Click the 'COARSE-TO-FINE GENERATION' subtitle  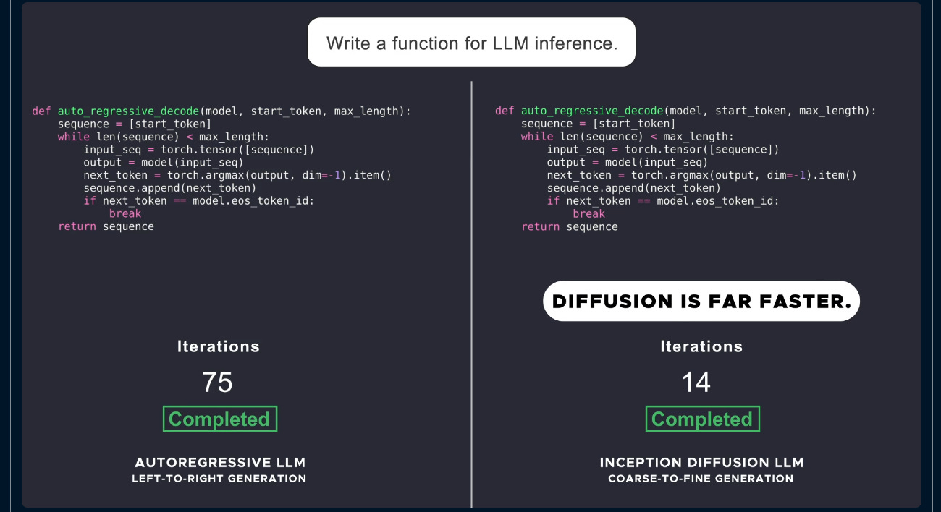(701, 479)
